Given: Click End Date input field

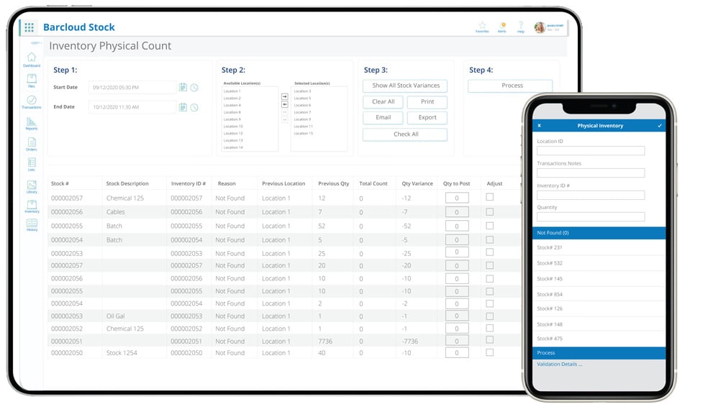Looking at the screenshot, I should coord(132,107).
